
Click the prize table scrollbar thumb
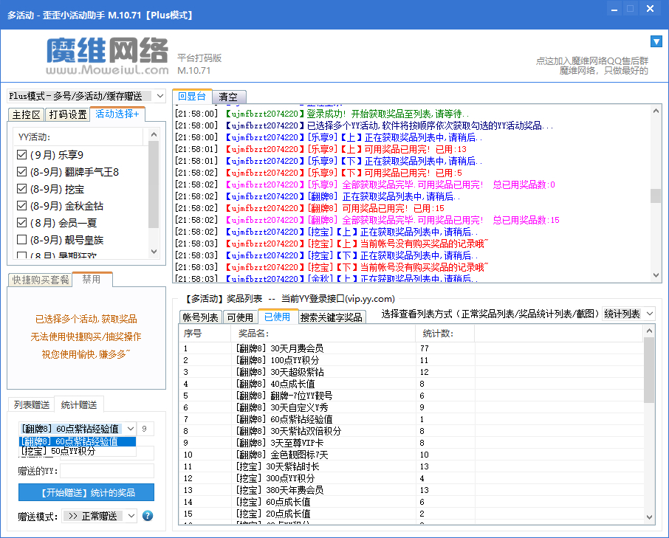tap(649, 370)
